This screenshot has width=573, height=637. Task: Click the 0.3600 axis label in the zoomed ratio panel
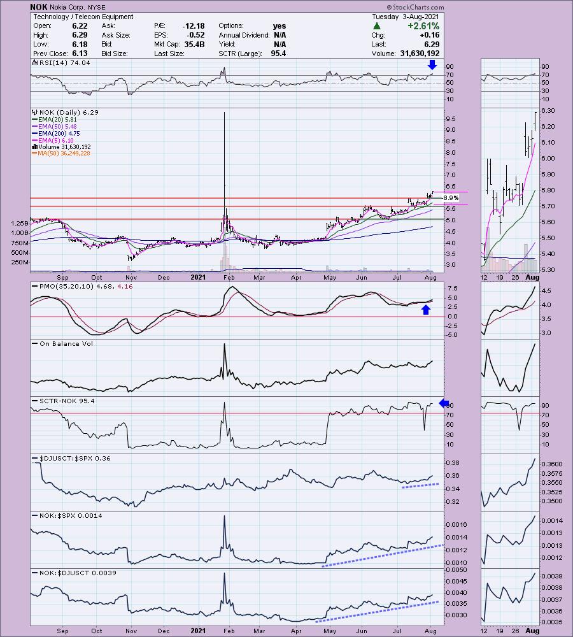tap(552, 464)
